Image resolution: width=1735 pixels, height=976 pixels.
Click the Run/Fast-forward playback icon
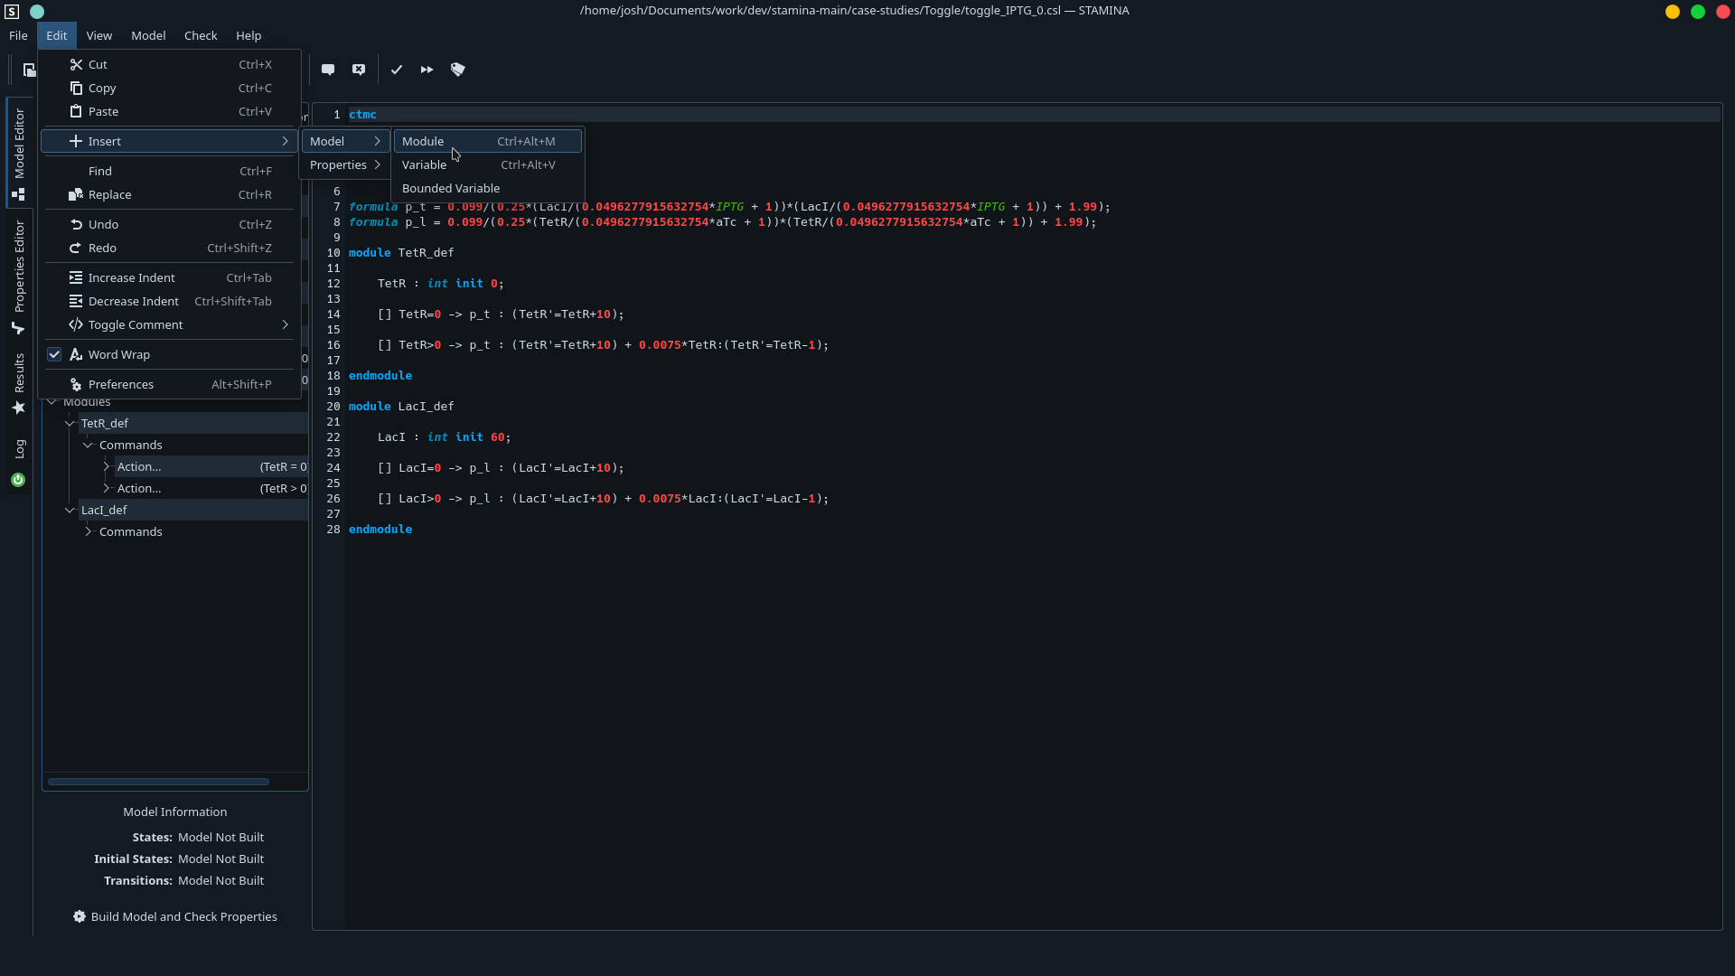point(426,69)
